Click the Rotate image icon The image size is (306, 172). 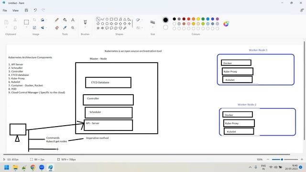43,20
